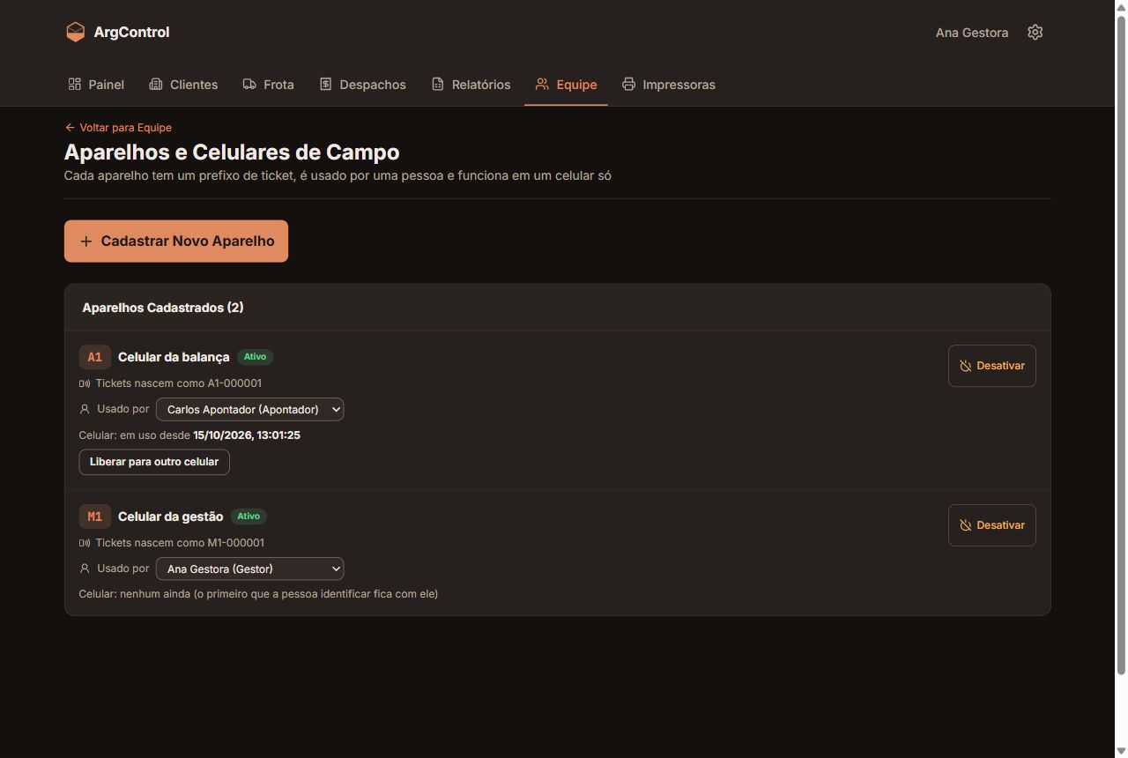Click the Equipe people icon

[x=542, y=85]
